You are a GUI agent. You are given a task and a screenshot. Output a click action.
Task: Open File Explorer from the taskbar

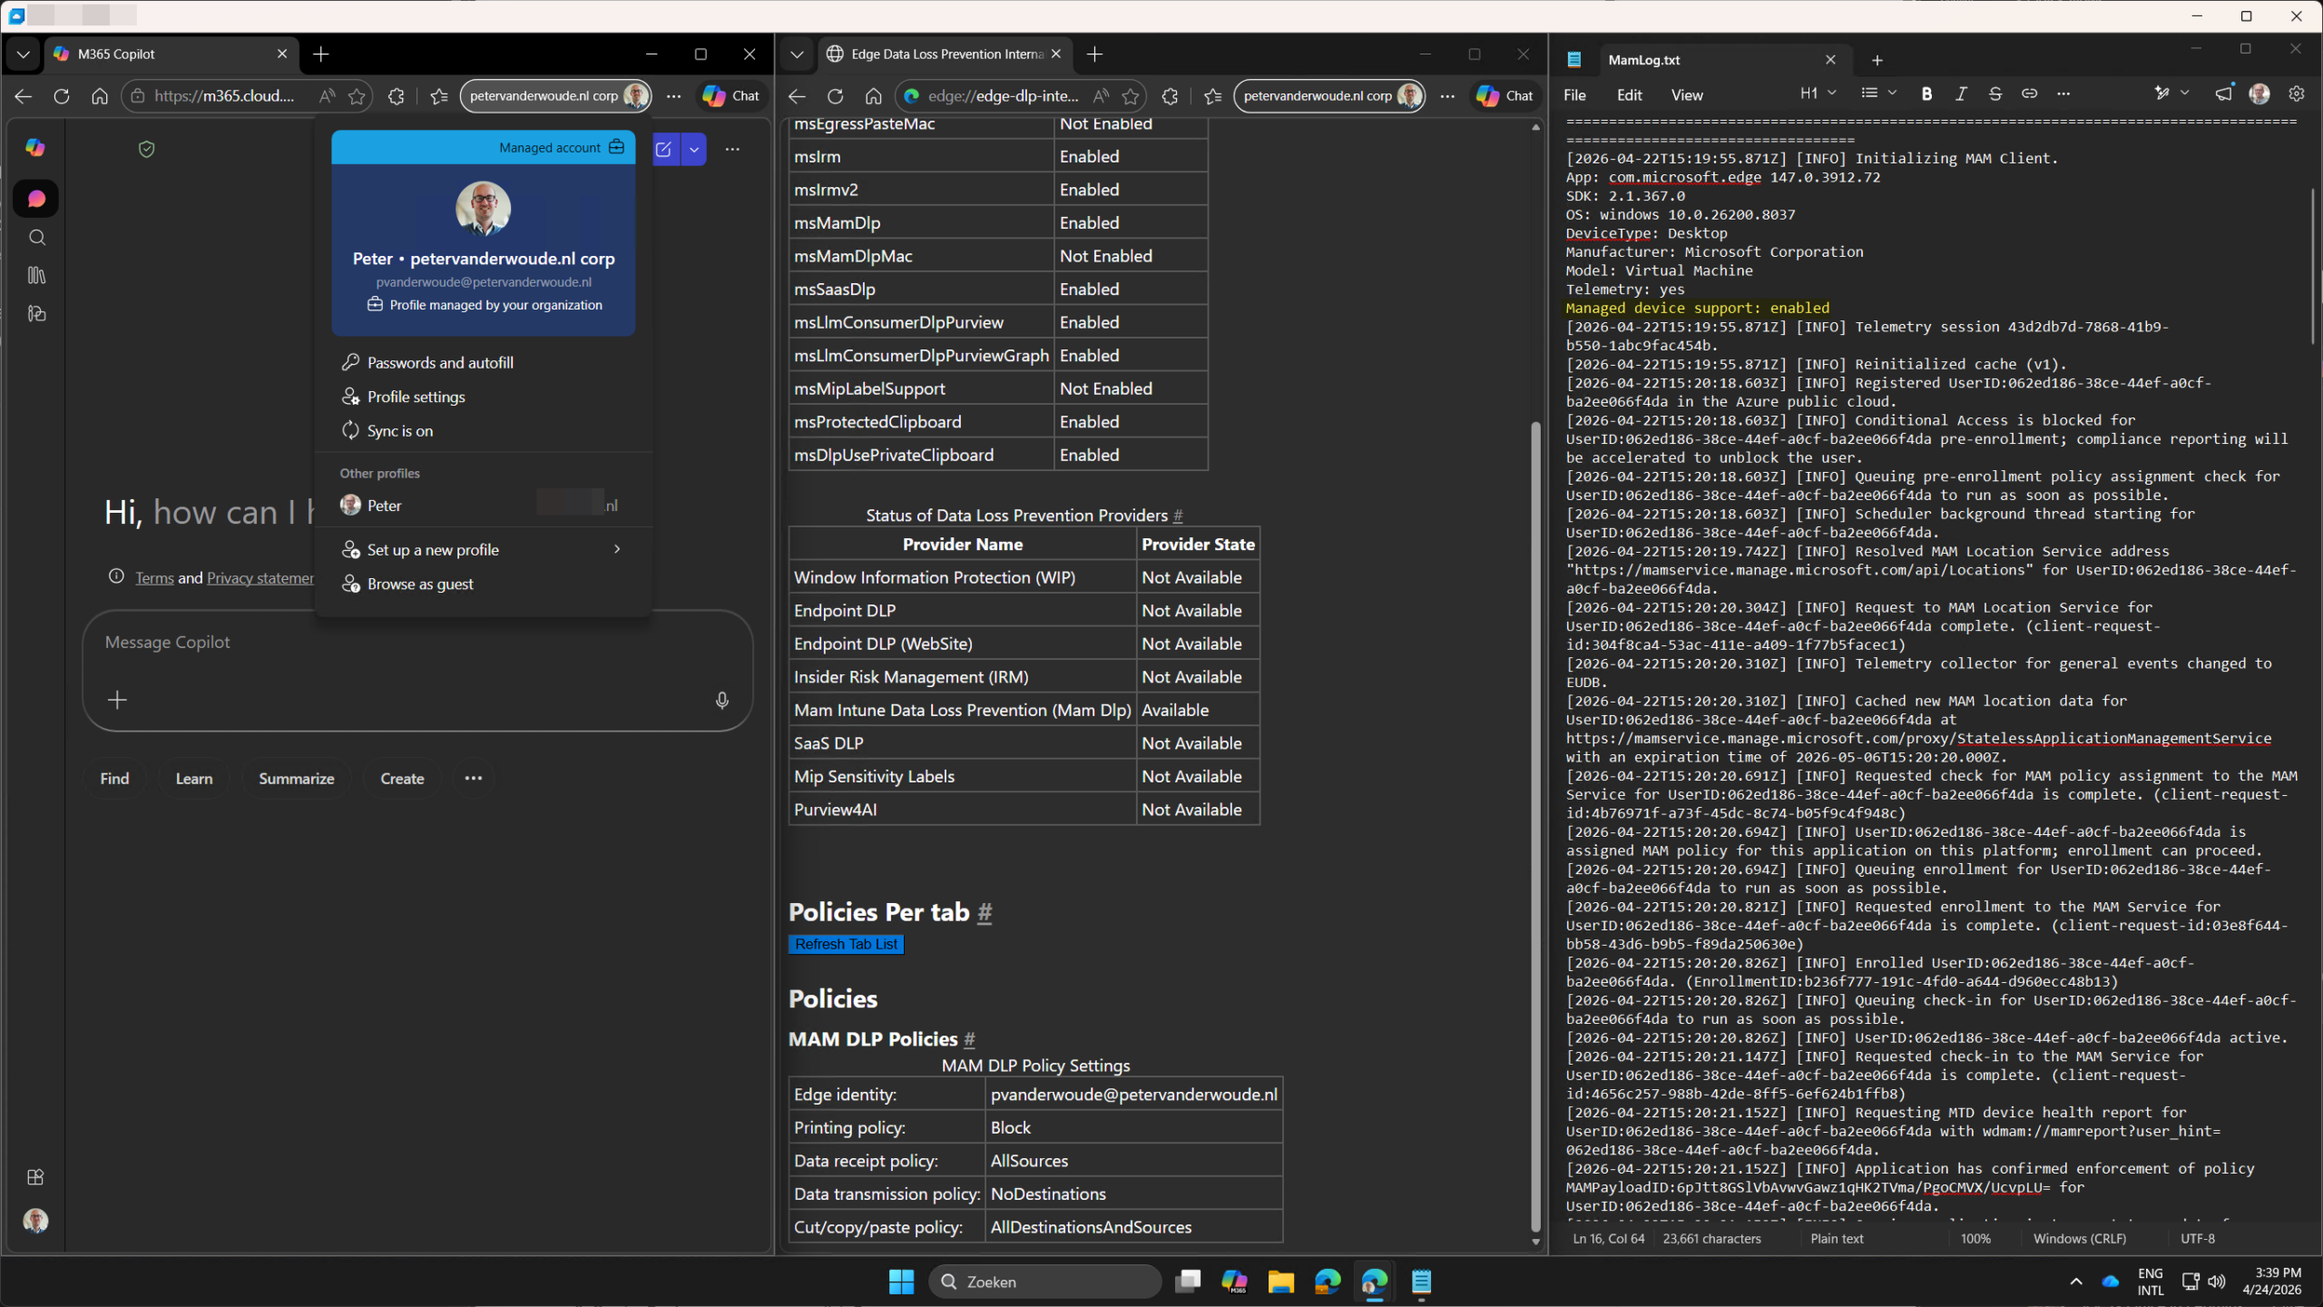coord(1280,1282)
